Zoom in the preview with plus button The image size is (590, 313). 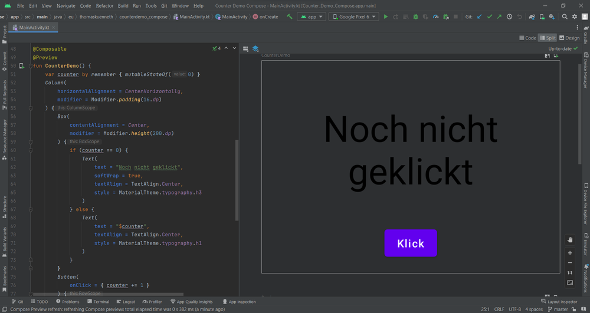point(570,253)
